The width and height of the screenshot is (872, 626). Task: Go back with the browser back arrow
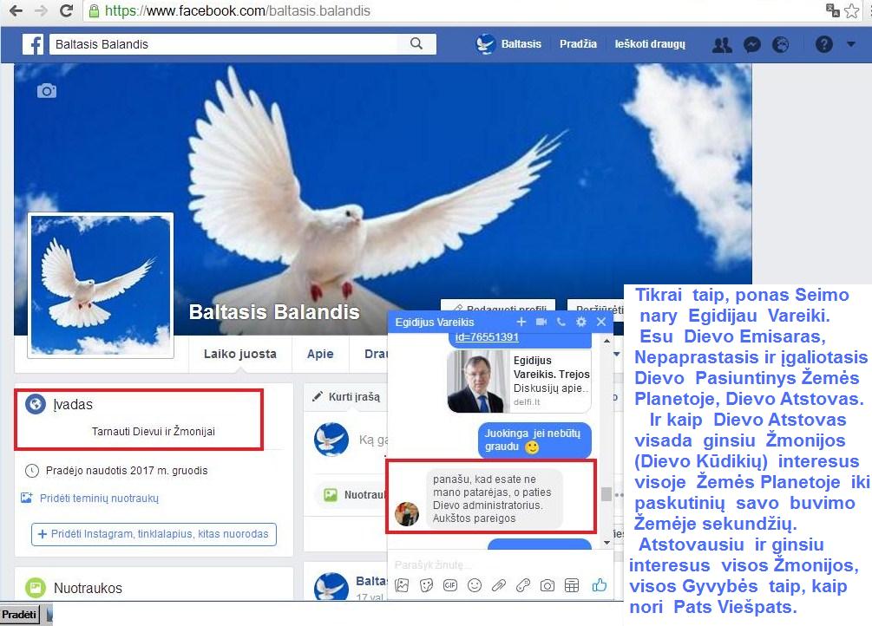pos(16,10)
